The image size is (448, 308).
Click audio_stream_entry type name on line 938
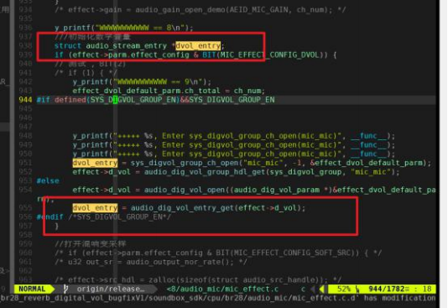point(127,45)
